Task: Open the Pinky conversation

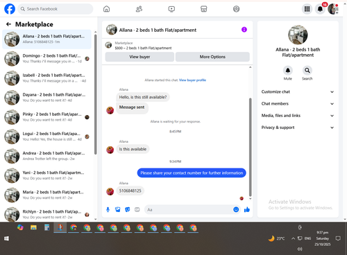Action: pos(46,117)
